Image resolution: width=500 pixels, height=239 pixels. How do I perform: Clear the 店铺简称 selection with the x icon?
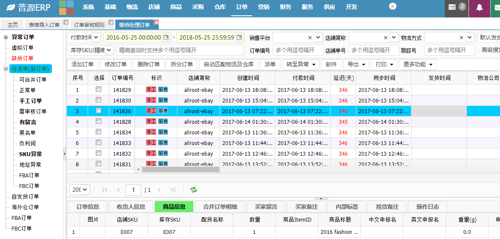pyautogui.click(x=386, y=37)
